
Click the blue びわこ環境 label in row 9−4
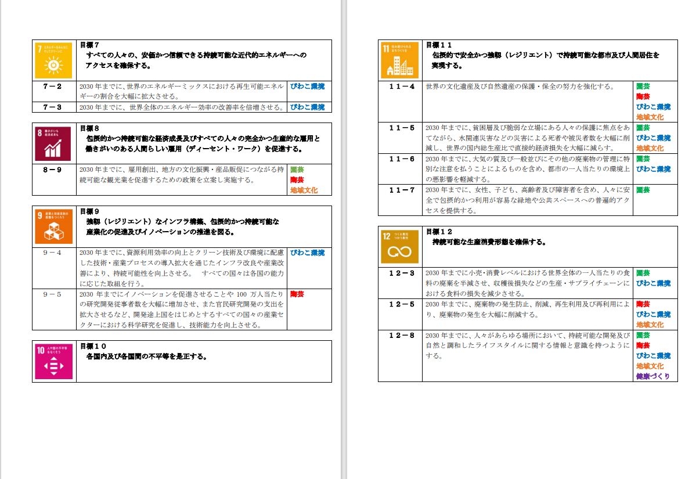click(307, 253)
